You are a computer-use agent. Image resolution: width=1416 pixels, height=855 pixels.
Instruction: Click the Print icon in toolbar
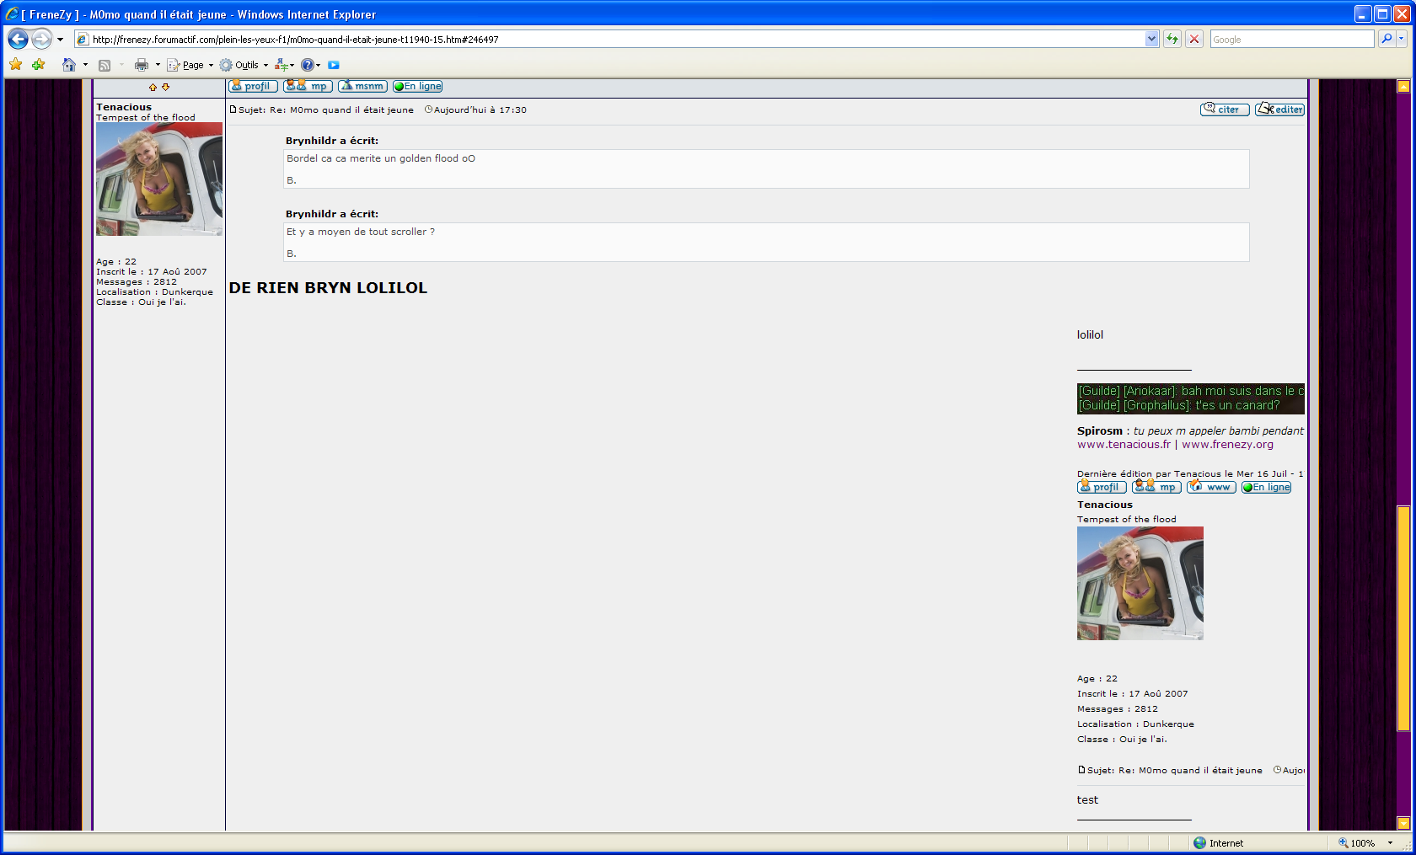coord(141,65)
